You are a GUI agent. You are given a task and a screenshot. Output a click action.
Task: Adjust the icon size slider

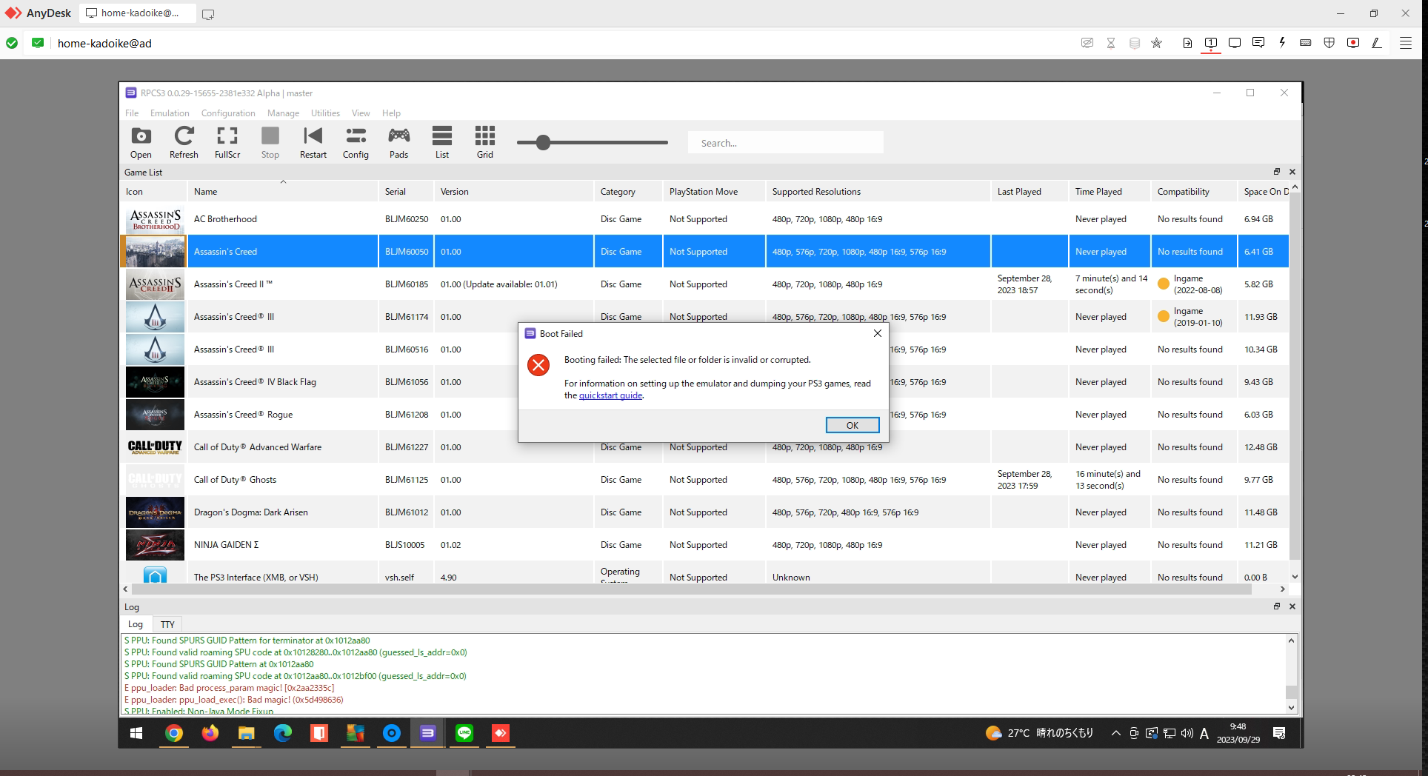tap(544, 142)
